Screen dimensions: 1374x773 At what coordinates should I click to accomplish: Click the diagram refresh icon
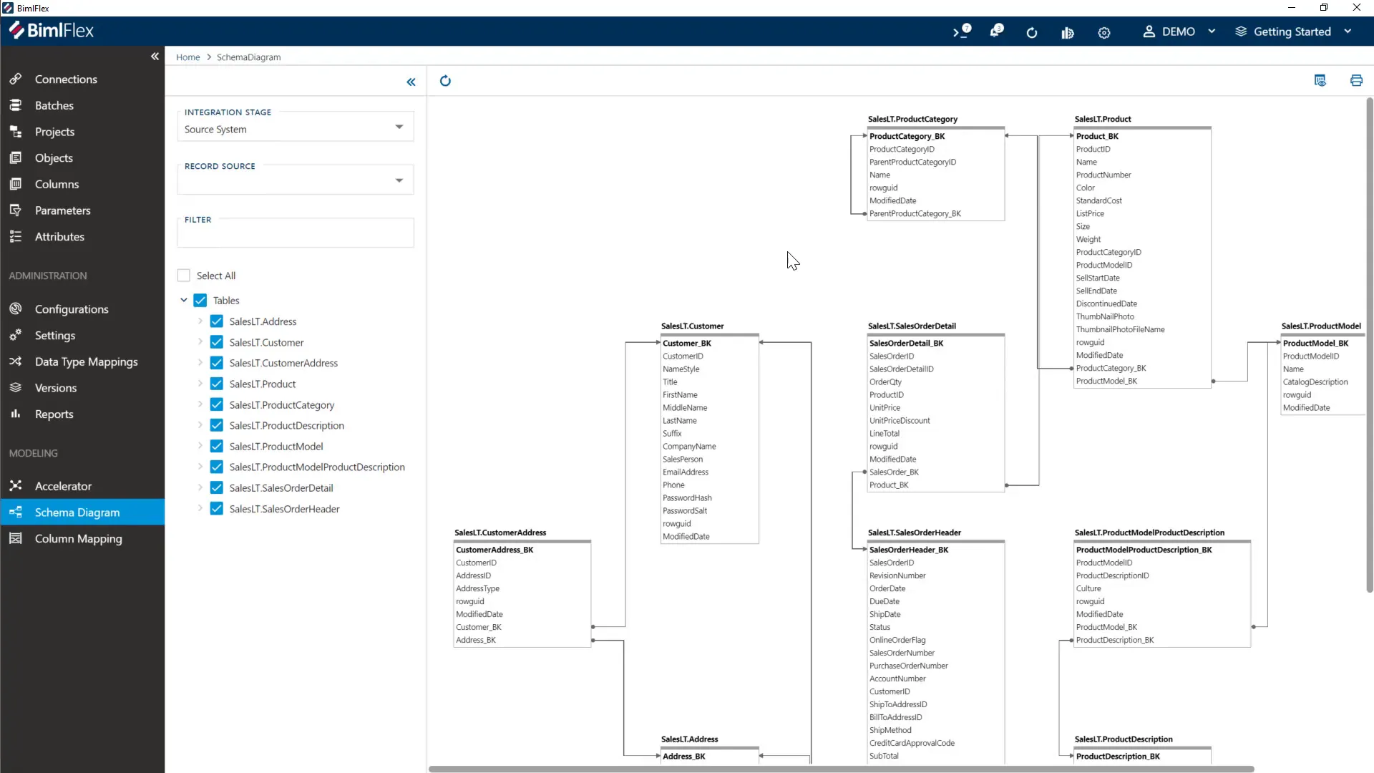tap(445, 81)
